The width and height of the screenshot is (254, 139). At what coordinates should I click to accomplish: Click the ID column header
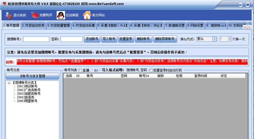(x=80, y=76)
